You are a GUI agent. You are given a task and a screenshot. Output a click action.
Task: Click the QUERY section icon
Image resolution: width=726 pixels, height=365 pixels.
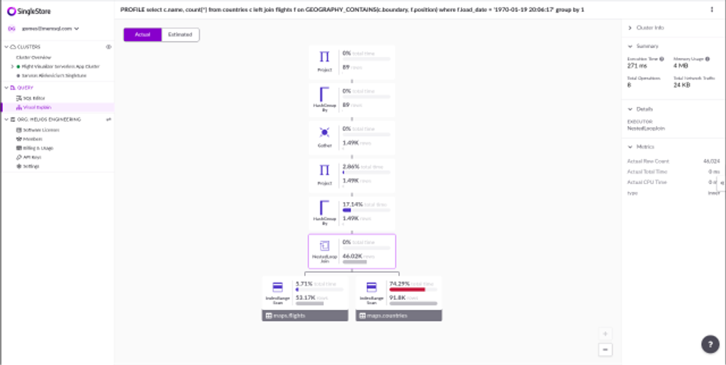(x=13, y=87)
